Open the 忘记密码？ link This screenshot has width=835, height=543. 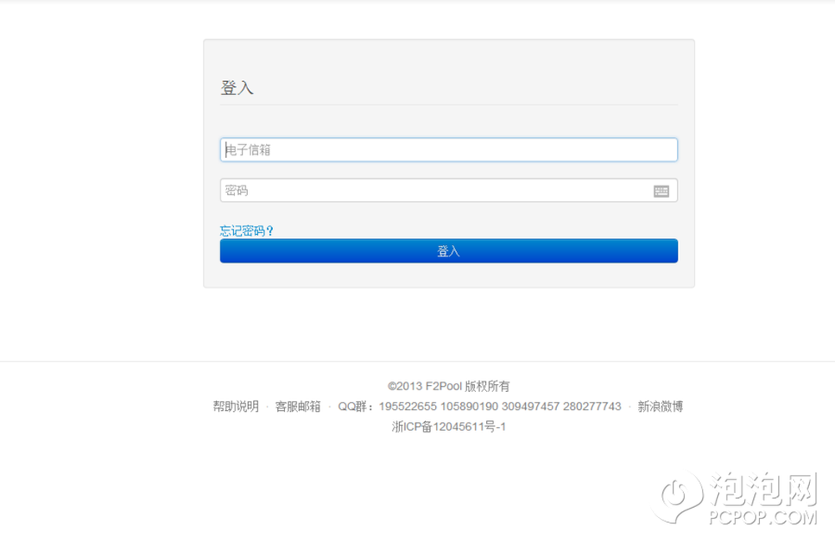246,231
